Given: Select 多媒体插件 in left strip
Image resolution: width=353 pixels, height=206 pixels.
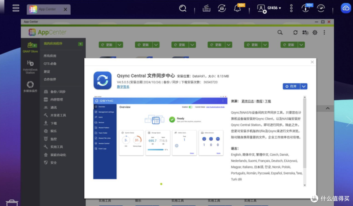Looking at the screenshot, I should pos(30,87).
